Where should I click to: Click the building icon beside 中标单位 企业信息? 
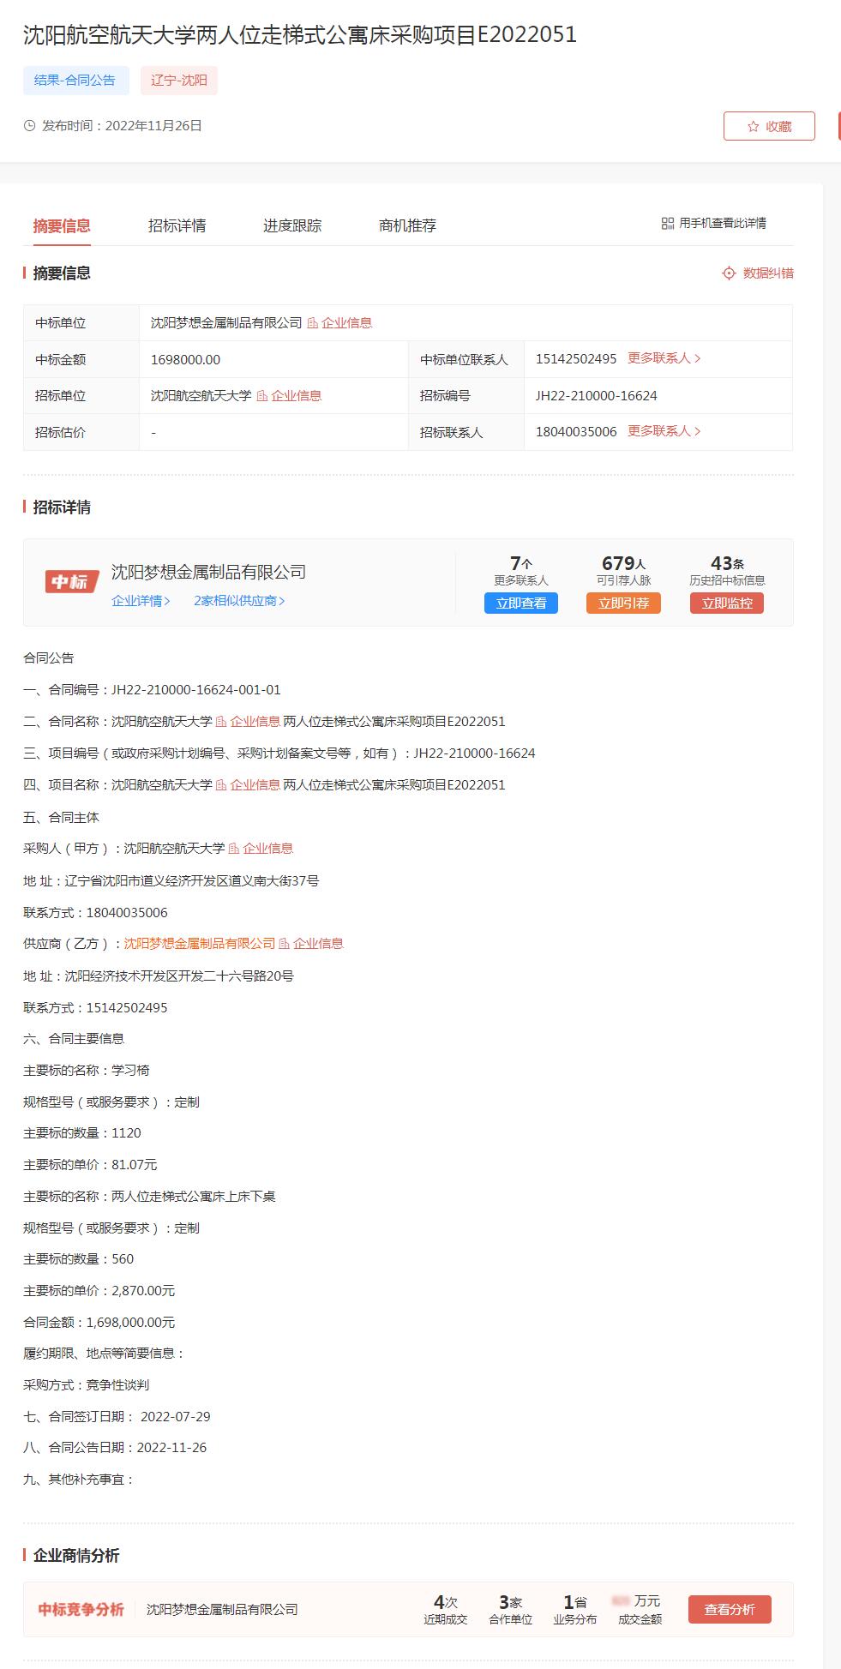313,323
